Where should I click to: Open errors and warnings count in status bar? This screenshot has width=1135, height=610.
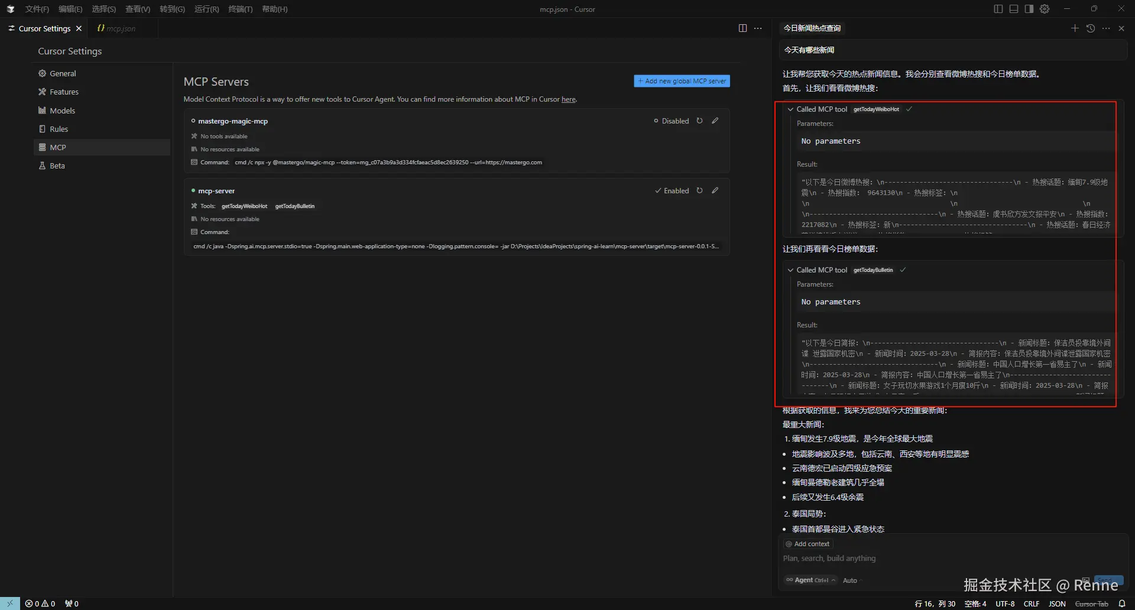coord(40,603)
